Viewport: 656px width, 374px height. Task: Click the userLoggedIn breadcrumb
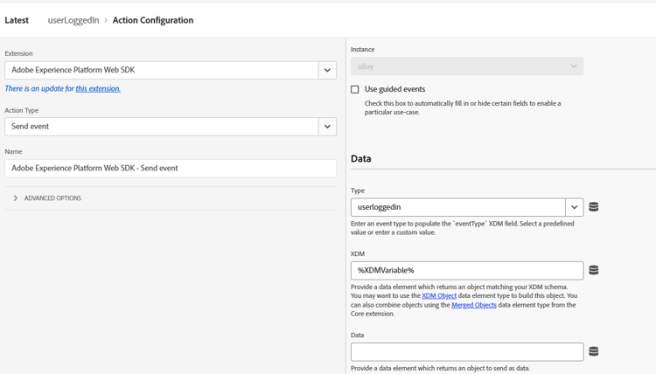point(73,20)
